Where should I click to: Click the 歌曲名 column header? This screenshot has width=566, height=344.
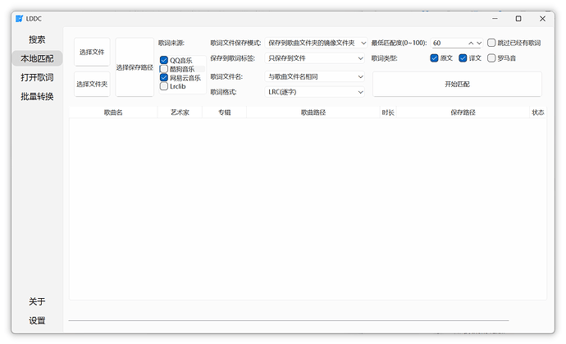click(x=113, y=112)
